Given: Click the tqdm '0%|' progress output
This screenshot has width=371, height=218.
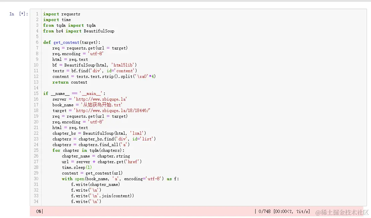Looking at the screenshot, I should [39, 211].
